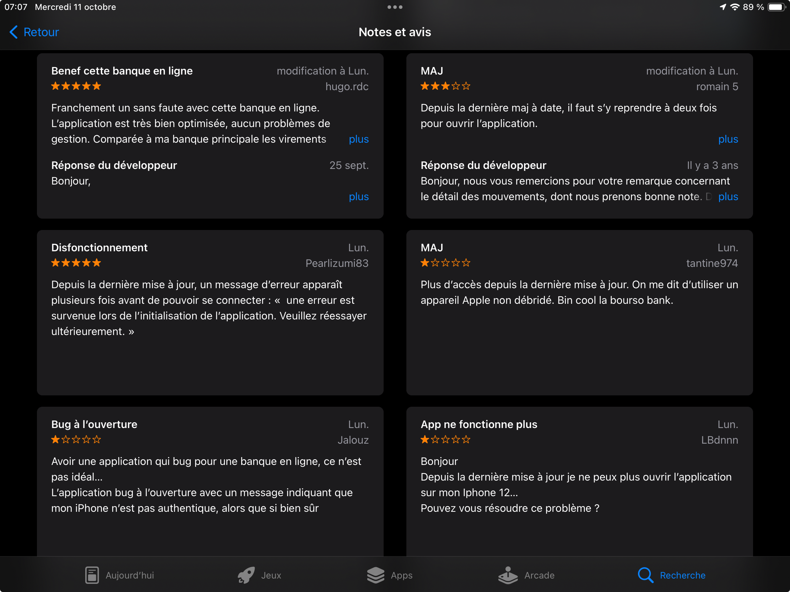Expand romain 5 review text

728,139
